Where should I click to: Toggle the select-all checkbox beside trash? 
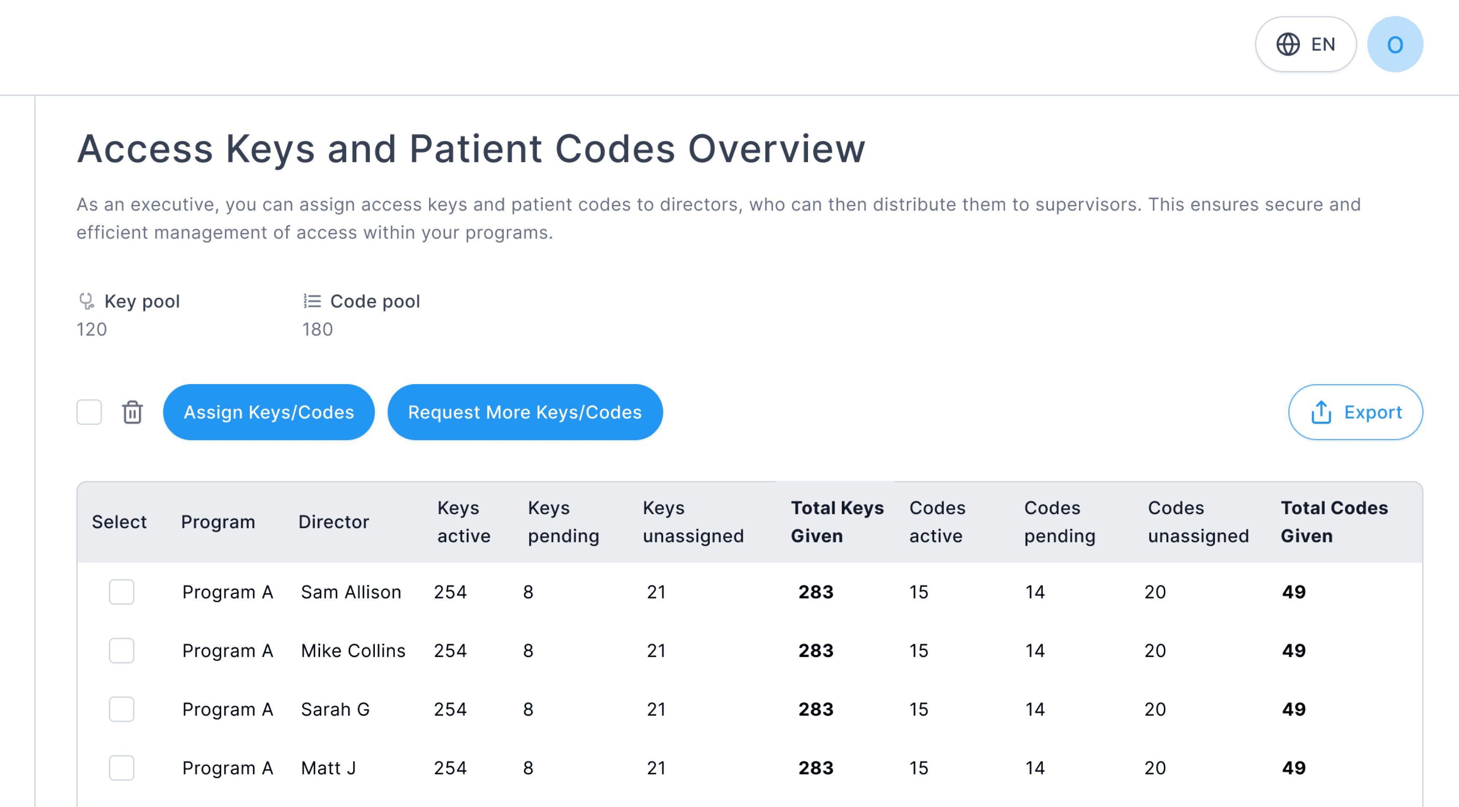pos(89,412)
